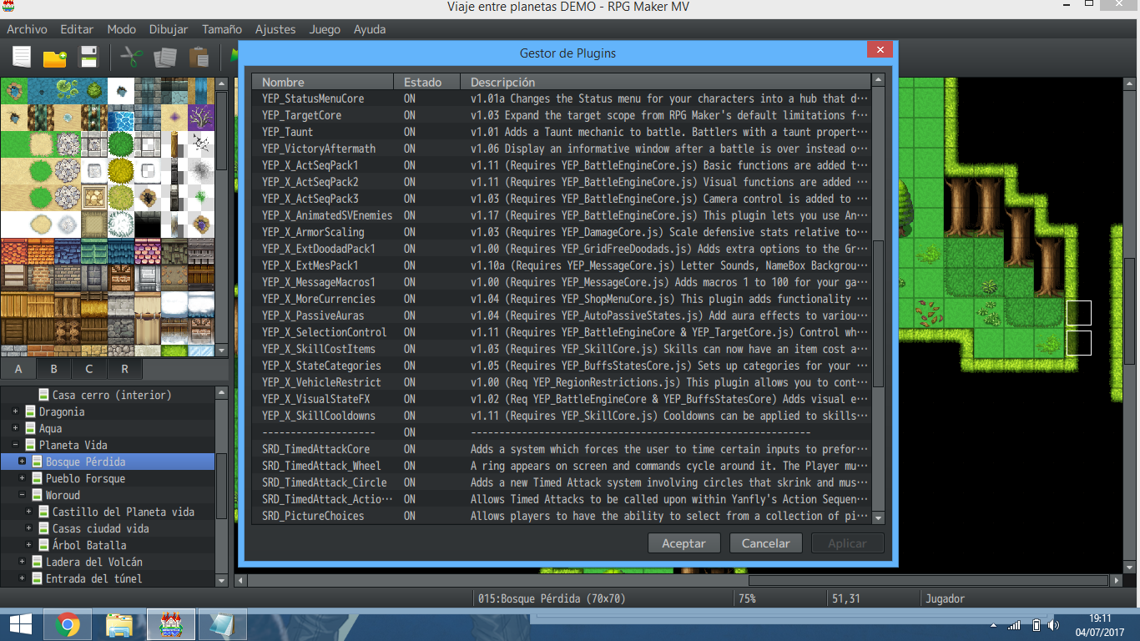The height and width of the screenshot is (641, 1140).
Task: Open the Editar menu
Action: click(x=77, y=29)
